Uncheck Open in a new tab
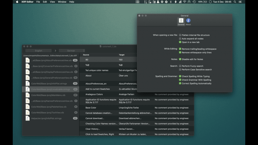Image resolution: width=258 pixels, height=145 pixels. (x=180, y=42)
